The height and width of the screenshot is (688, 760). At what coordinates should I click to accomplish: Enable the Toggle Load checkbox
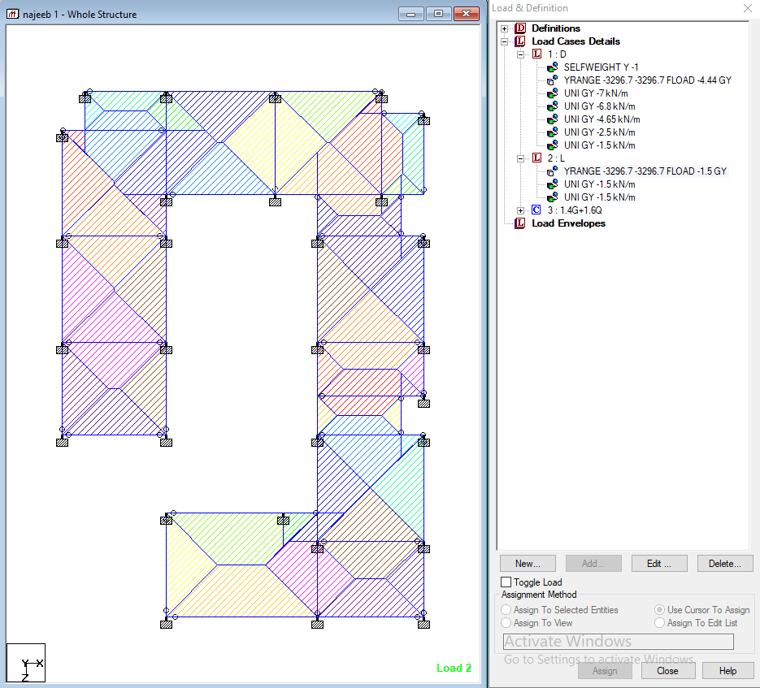click(x=506, y=582)
